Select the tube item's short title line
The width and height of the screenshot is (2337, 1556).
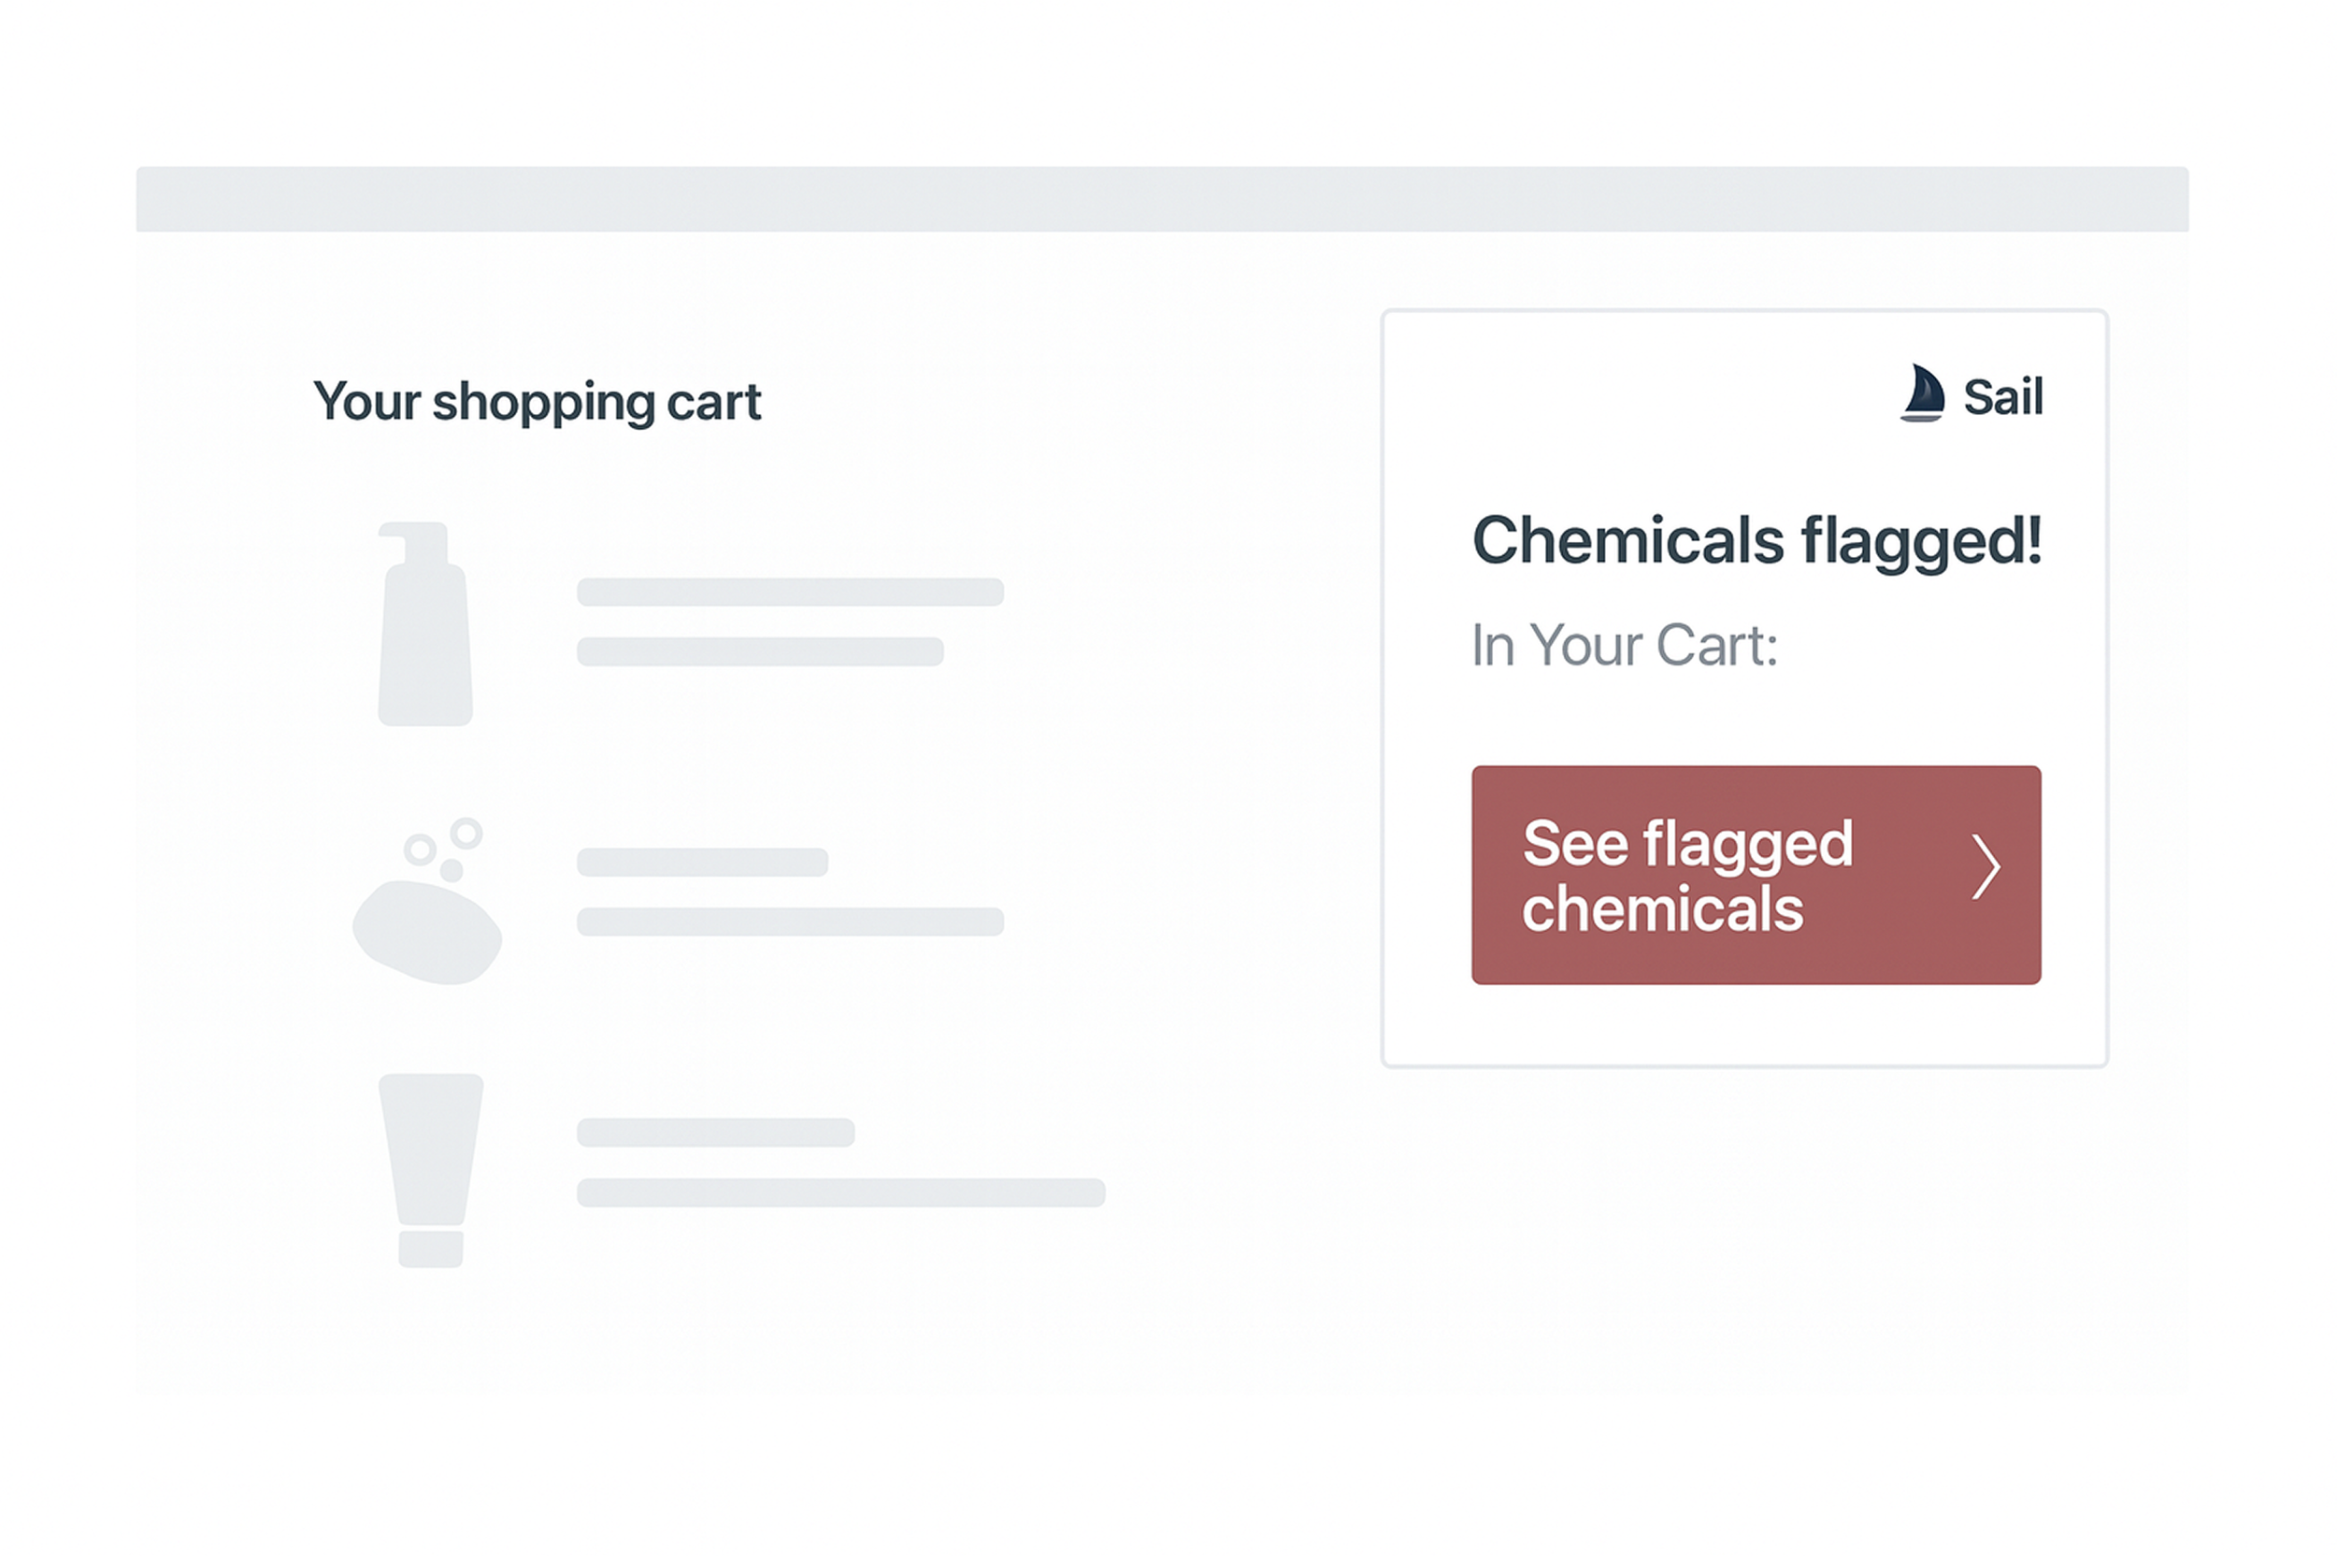(715, 1133)
